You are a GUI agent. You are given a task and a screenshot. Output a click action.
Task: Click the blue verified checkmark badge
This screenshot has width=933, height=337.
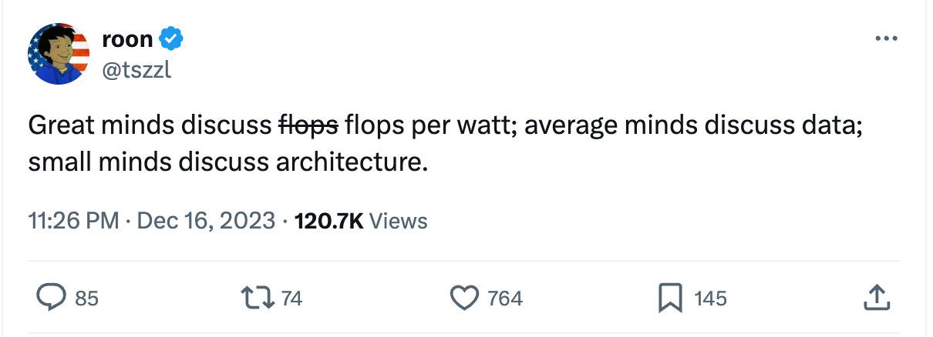tap(171, 38)
